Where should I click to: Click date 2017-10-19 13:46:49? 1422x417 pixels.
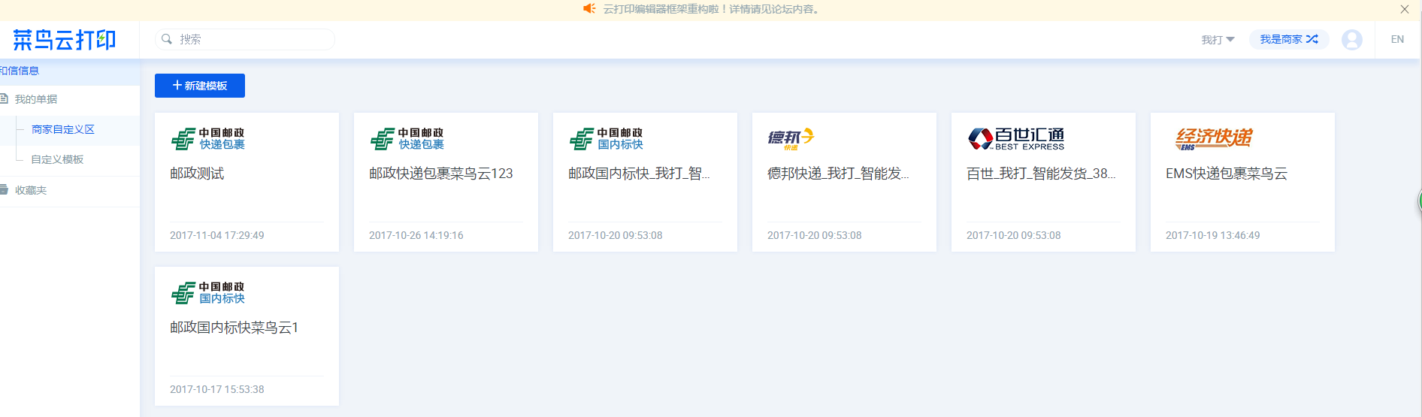(x=1213, y=235)
